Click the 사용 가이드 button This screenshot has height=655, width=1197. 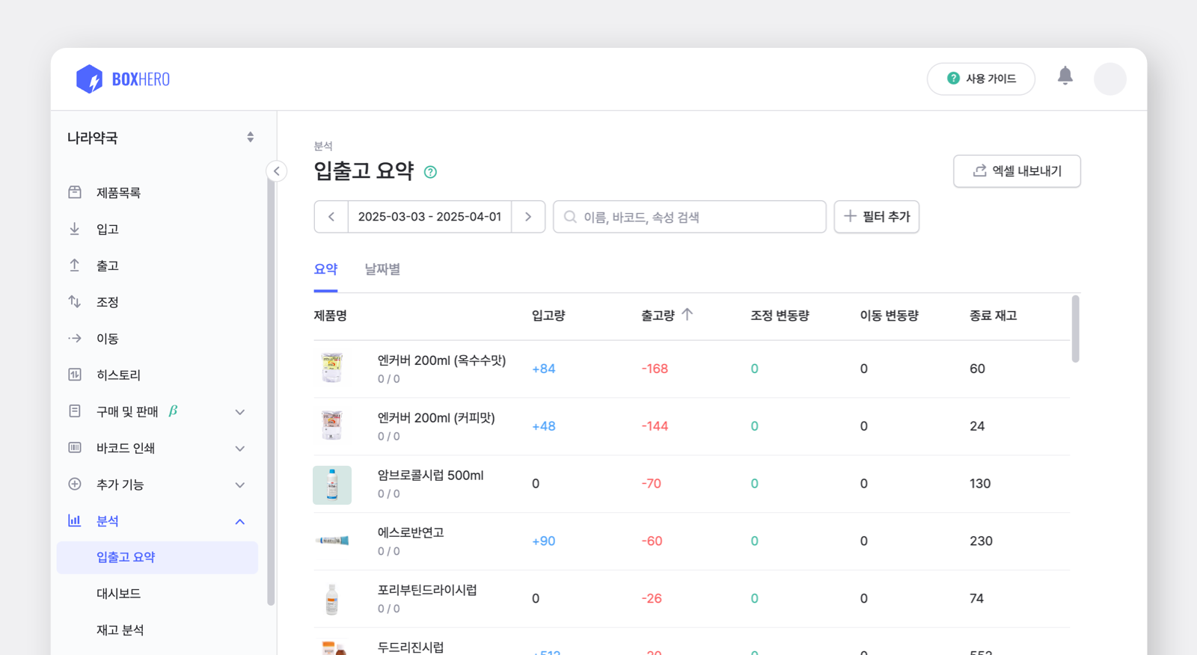click(981, 79)
